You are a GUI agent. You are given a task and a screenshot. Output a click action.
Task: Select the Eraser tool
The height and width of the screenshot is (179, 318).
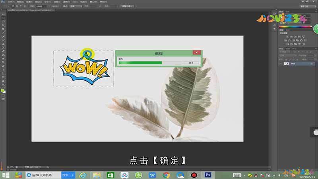(3, 51)
